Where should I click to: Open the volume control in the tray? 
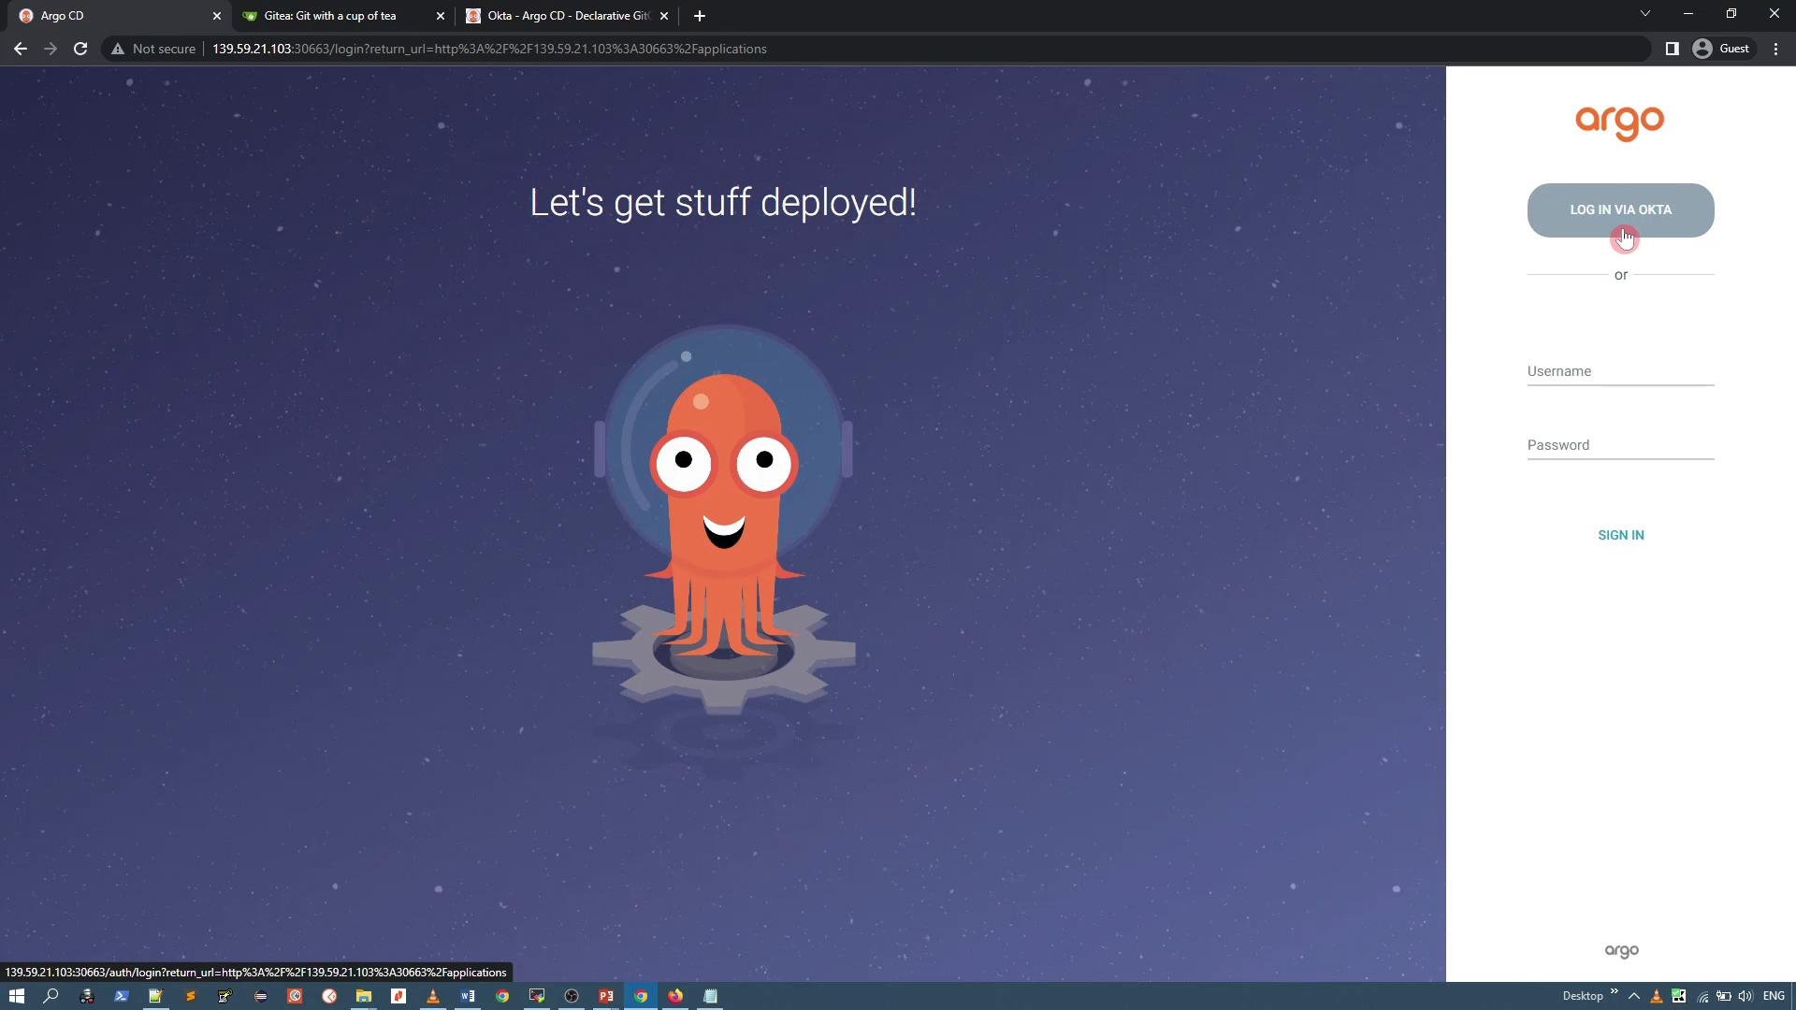pos(1745,996)
